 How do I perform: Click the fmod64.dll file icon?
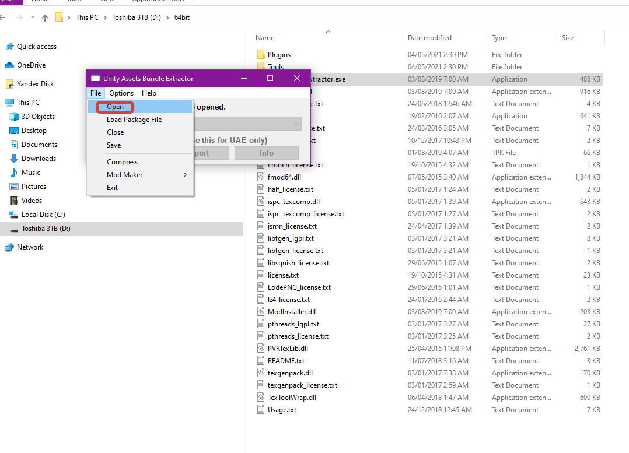point(261,177)
